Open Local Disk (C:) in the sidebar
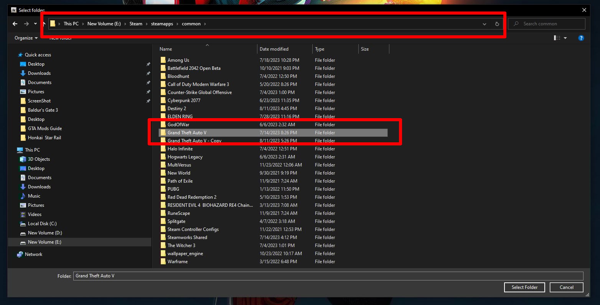 tap(41, 223)
